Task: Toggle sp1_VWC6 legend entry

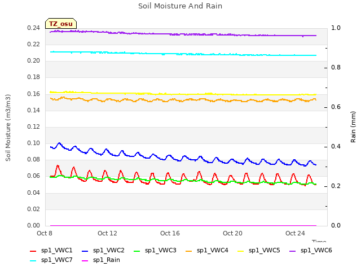Action: (x=311, y=251)
